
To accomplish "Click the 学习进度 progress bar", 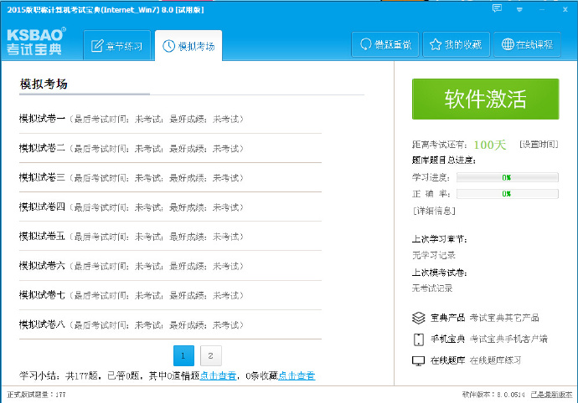I will click(x=508, y=177).
